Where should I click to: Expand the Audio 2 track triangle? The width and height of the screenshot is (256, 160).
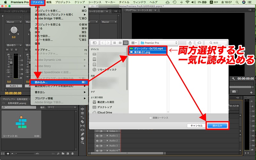(x=107, y=140)
